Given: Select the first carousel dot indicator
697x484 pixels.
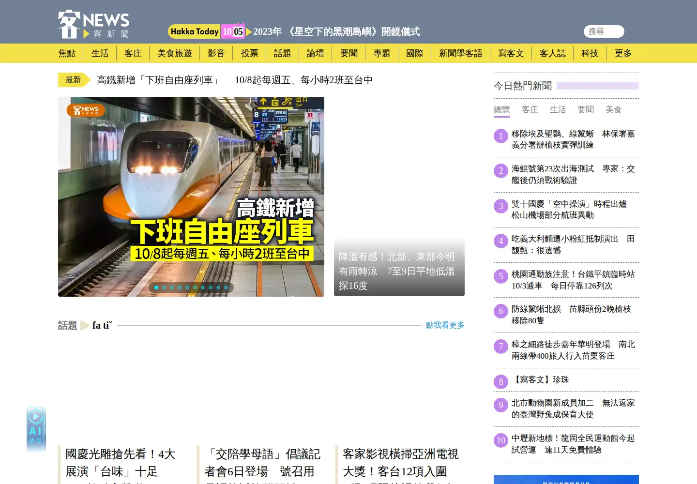Looking at the screenshot, I should [x=156, y=287].
